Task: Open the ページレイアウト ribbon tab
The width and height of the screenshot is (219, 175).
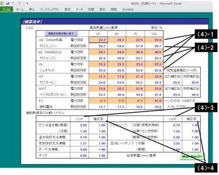Action: coord(49,10)
